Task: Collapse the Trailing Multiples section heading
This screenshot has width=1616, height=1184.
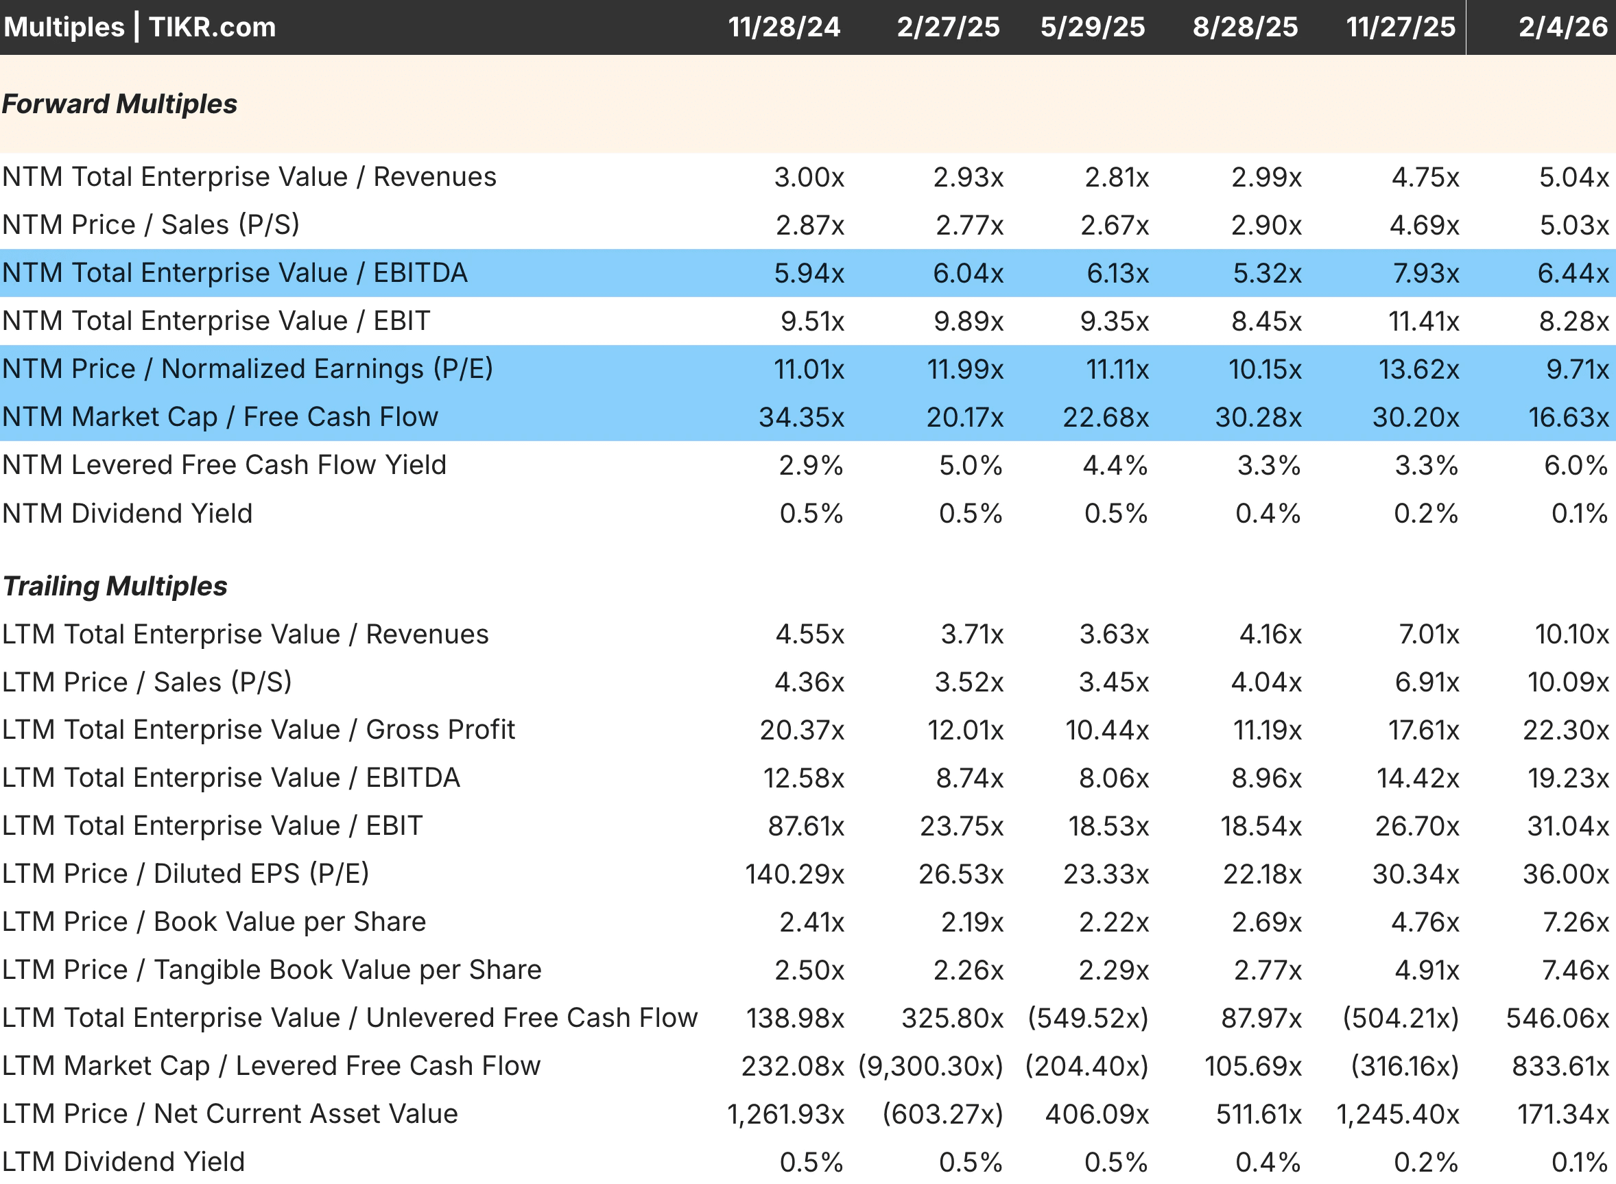Action: coord(115,587)
